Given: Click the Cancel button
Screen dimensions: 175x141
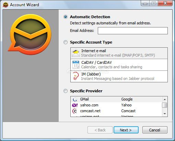Looking at the screenshot, I should (155, 130).
